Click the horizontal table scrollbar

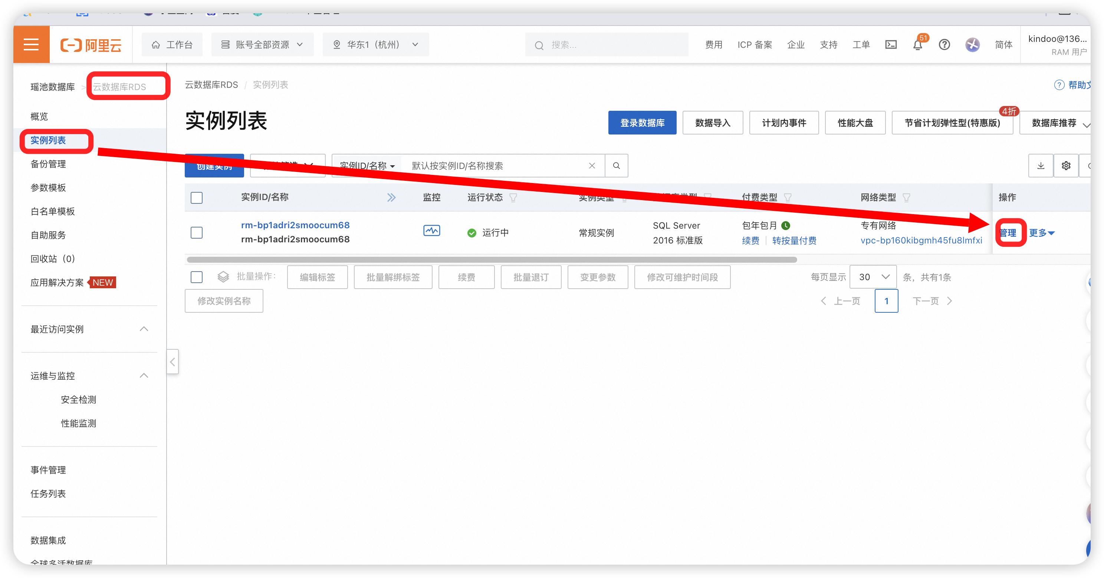click(x=492, y=259)
